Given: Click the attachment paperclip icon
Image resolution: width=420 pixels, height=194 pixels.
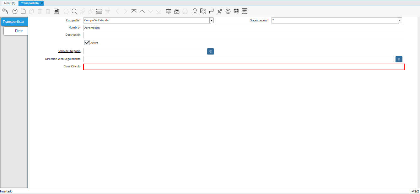Looking at the screenshot, I should (83, 11).
